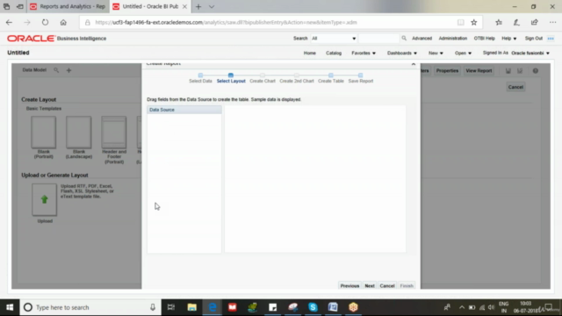The width and height of the screenshot is (562, 316).
Task: Open a new browser tab with plus
Action: tap(198, 6)
